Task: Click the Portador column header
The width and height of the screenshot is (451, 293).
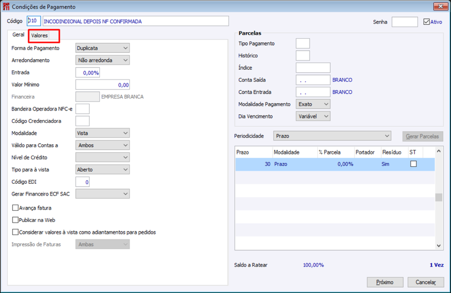Action: click(x=368, y=152)
